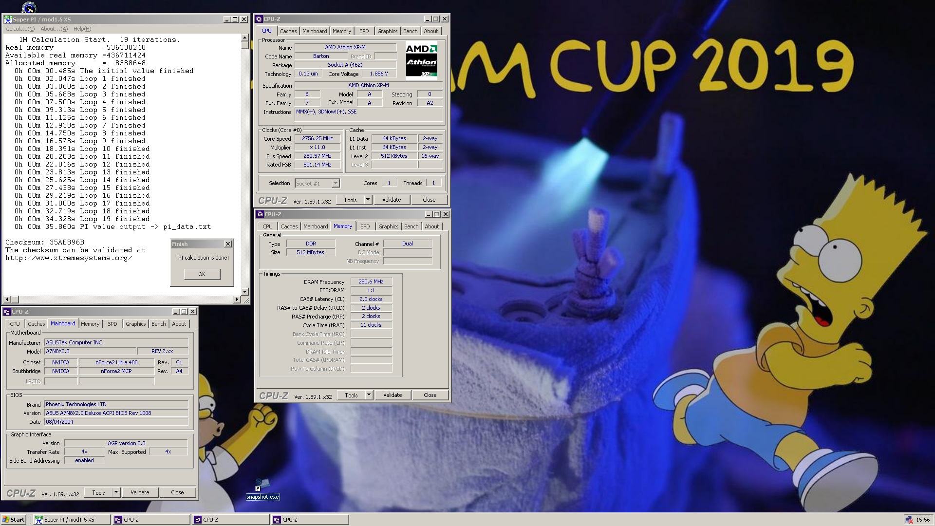Click BIOS Date field 08/04/2004
The image size is (935, 526).
click(116, 422)
